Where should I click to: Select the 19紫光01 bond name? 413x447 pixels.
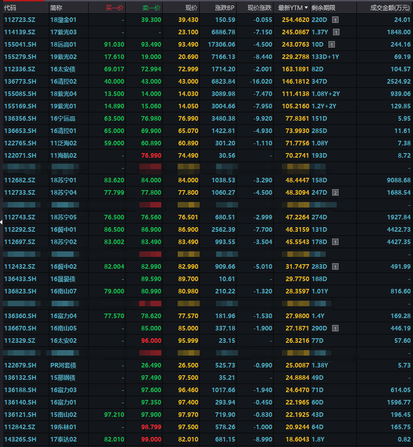[64, 106]
